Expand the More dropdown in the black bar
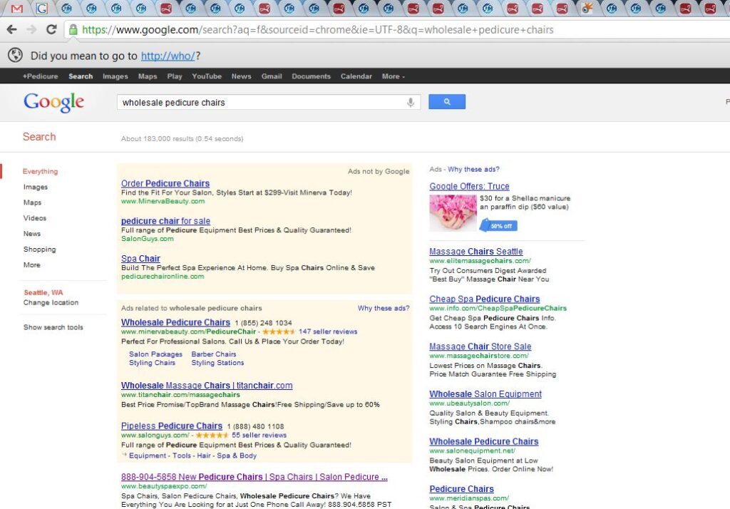730x509 pixels. click(393, 76)
